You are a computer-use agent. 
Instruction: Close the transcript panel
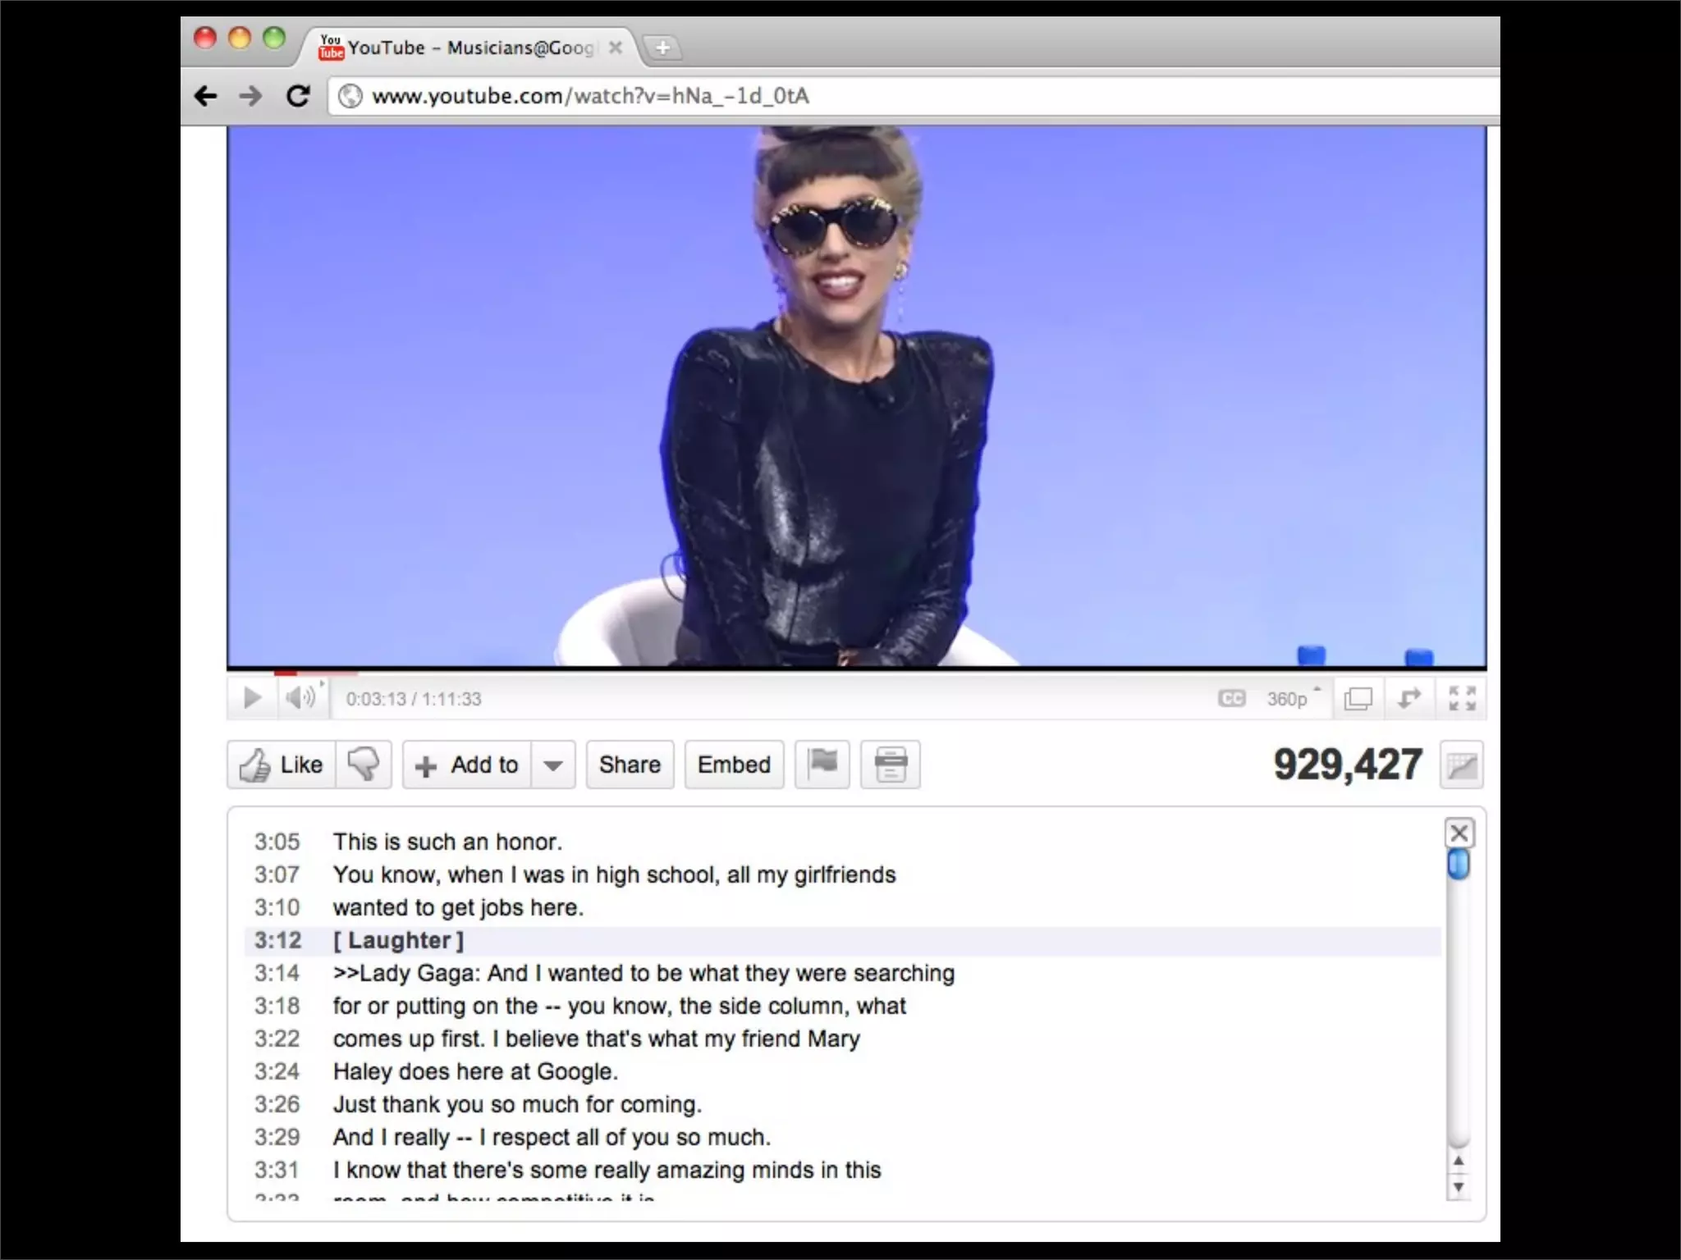point(1459,833)
